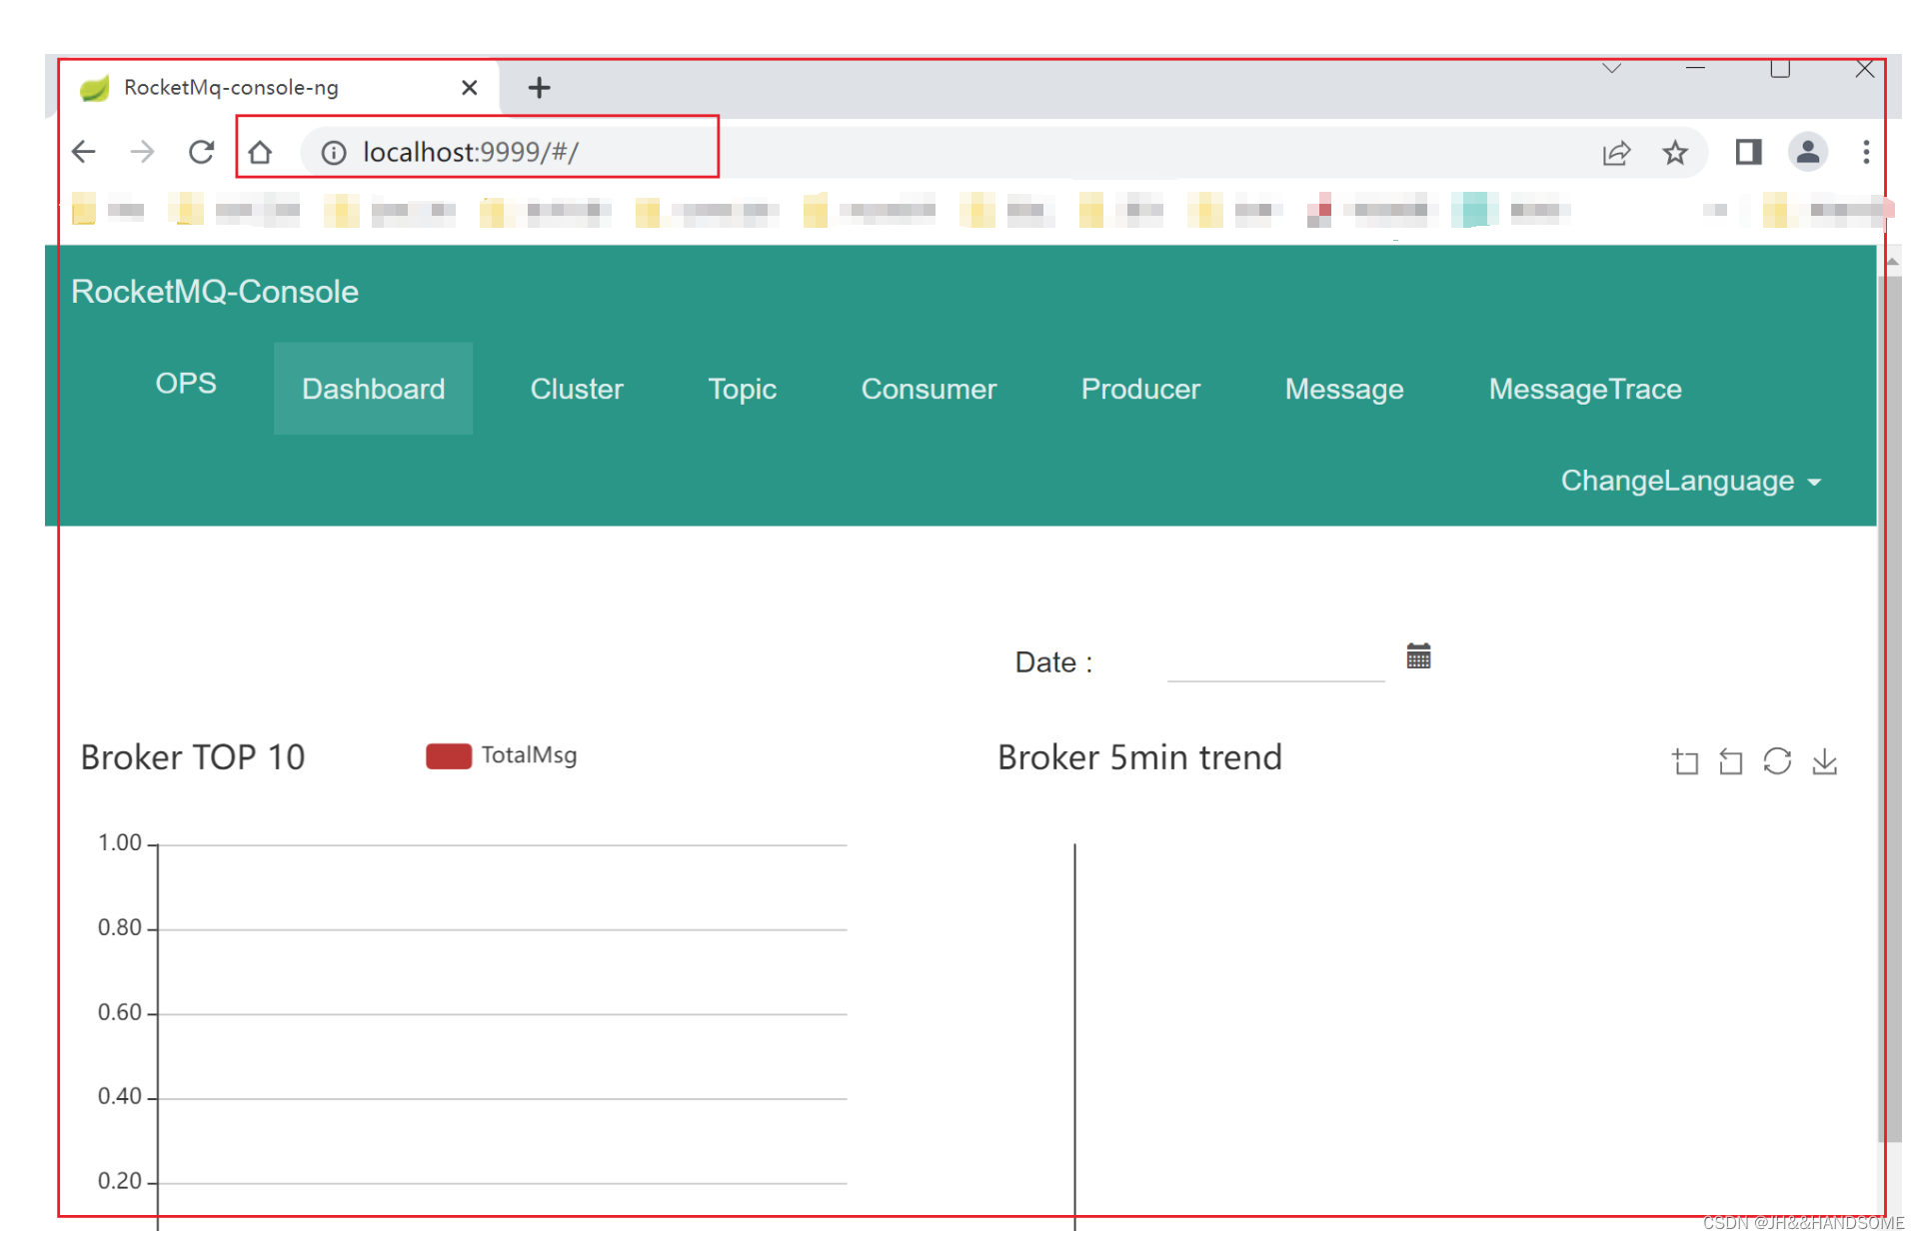Navigate to the Topic page
The height and width of the screenshot is (1239, 1920).
pos(743,389)
